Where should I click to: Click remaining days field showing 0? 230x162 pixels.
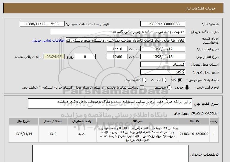[85, 57]
